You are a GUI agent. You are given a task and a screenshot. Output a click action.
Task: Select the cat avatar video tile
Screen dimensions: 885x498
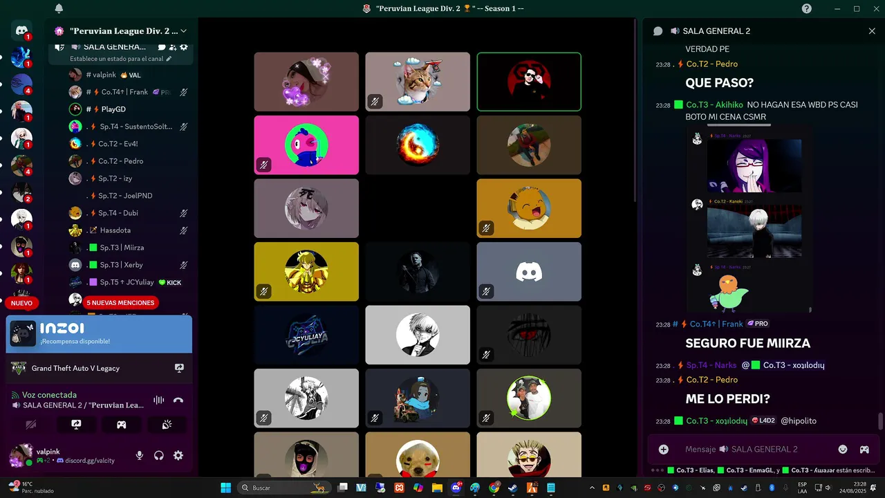click(x=418, y=82)
